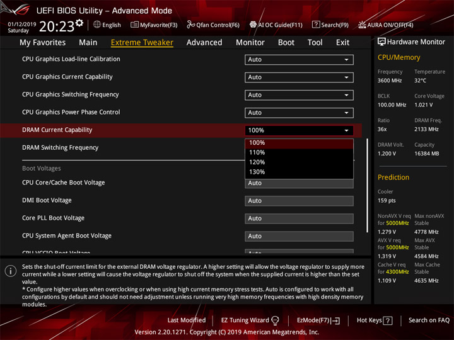
Task: Open CPU Graphics Switching Frequency dropdown
Action: [299, 95]
